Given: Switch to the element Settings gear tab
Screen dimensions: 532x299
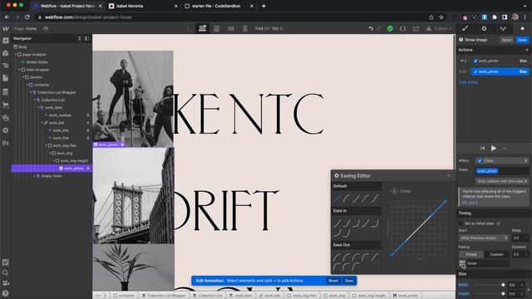Looking at the screenshot, I should coord(484,29).
